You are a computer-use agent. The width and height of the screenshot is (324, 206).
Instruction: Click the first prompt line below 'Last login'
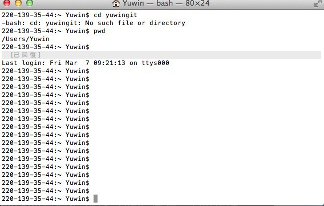[x=46, y=71]
